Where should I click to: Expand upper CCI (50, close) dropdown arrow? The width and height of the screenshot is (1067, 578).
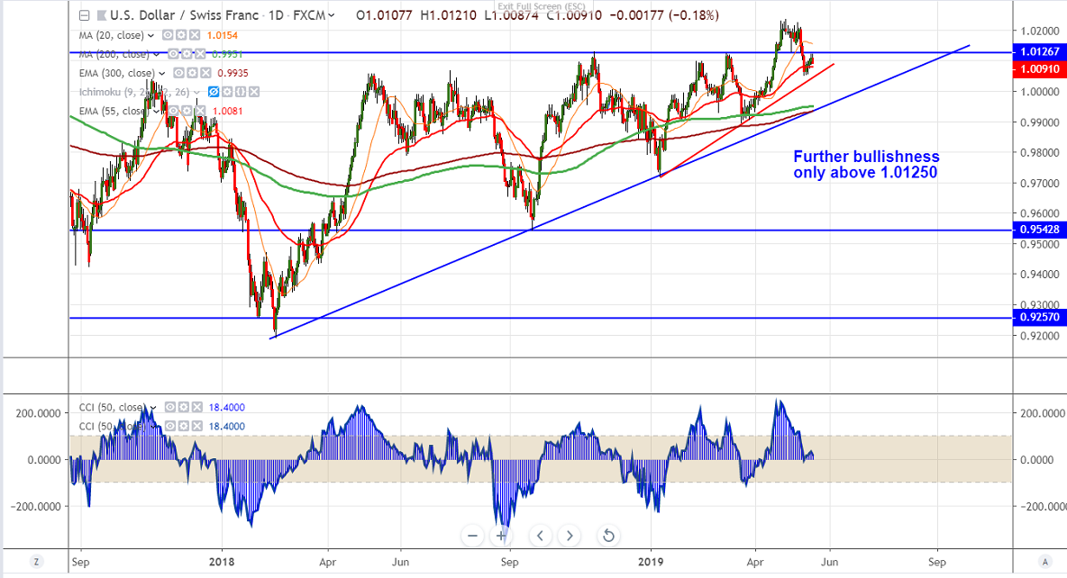pyautogui.click(x=154, y=408)
